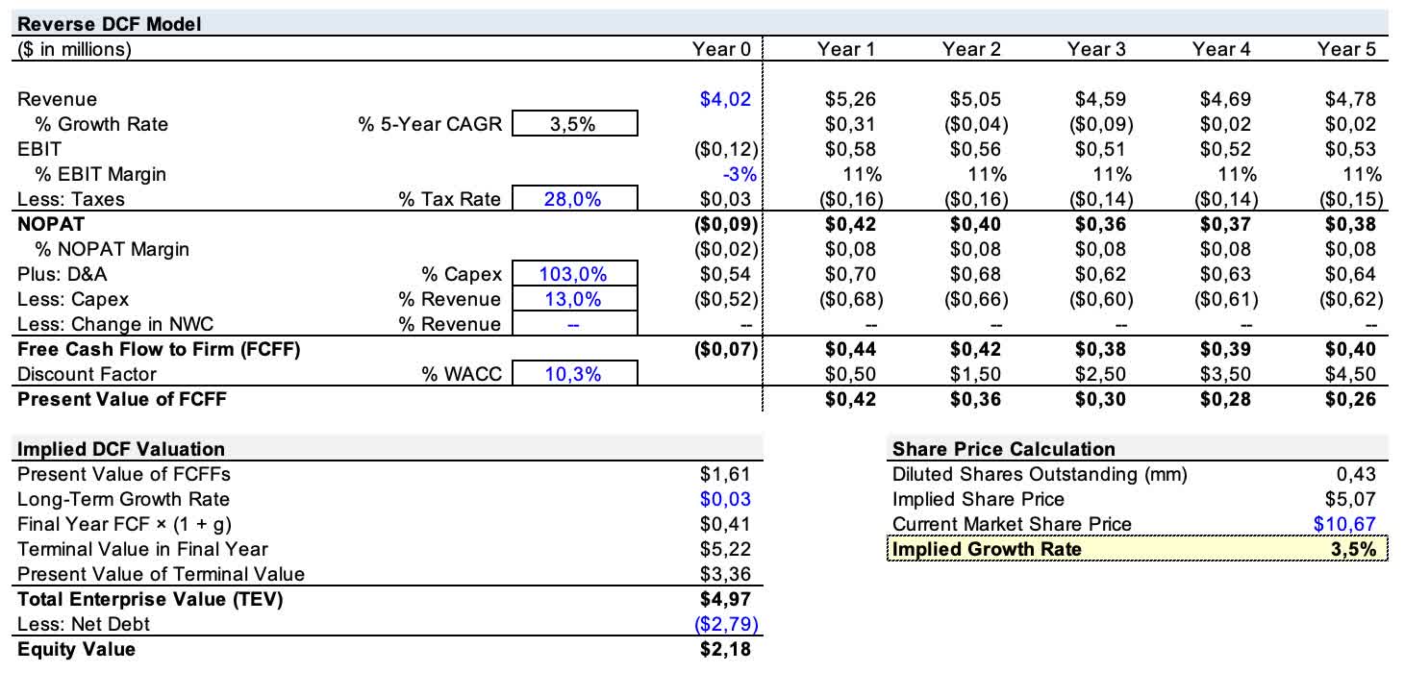Click Terminal Value in Final Year amount
This screenshot has width=1404, height=673.
coord(726,549)
